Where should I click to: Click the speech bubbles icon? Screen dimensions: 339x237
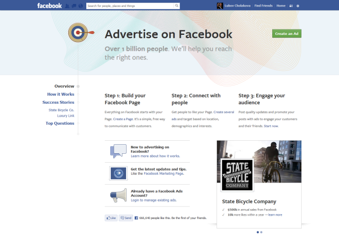tap(118, 151)
